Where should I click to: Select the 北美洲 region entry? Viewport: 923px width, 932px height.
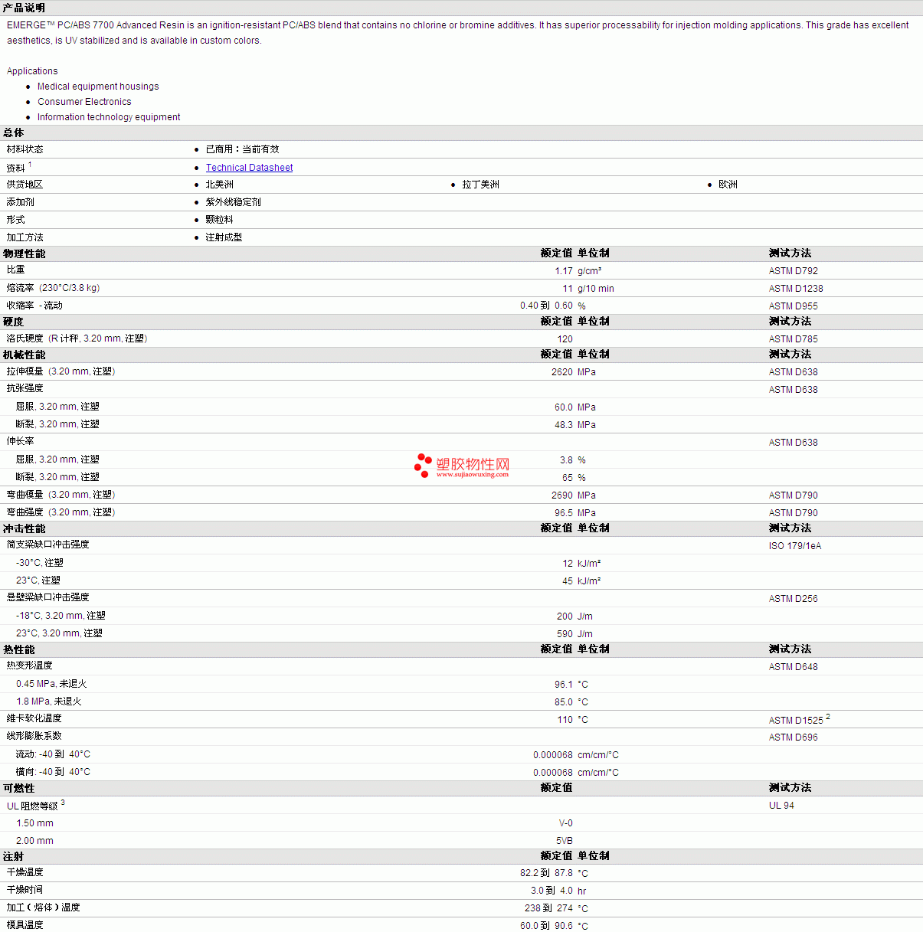click(x=219, y=185)
